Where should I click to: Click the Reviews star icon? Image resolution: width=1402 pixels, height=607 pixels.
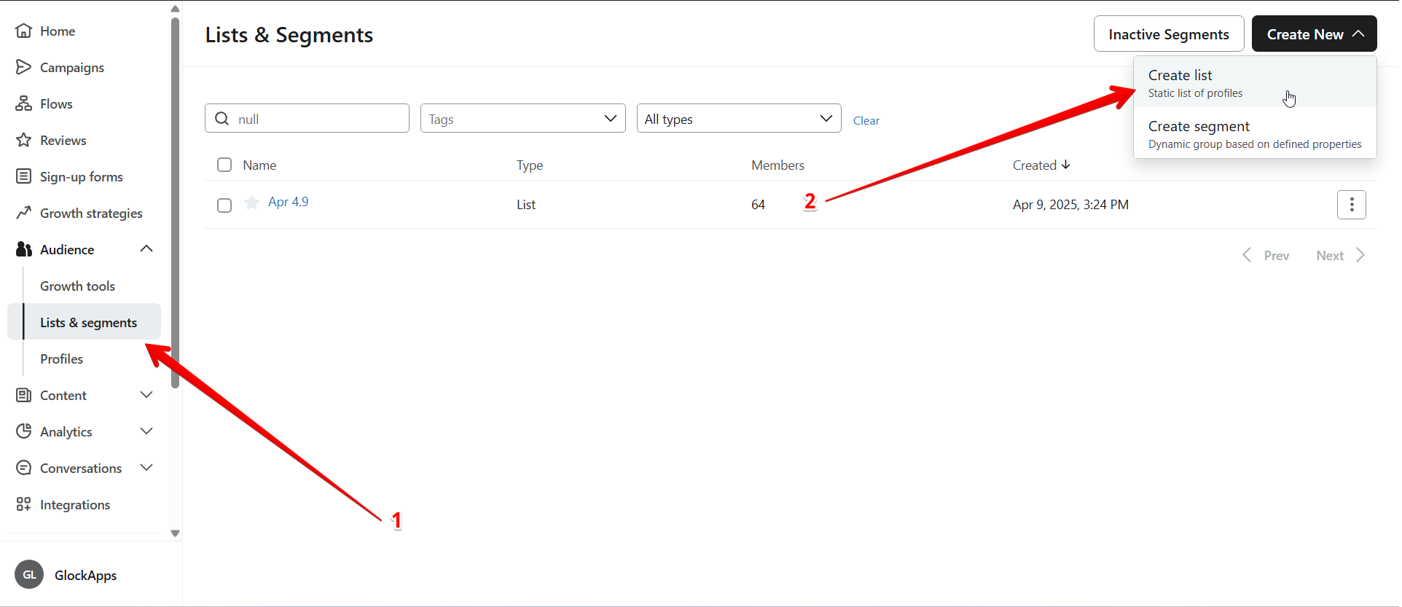(24, 140)
